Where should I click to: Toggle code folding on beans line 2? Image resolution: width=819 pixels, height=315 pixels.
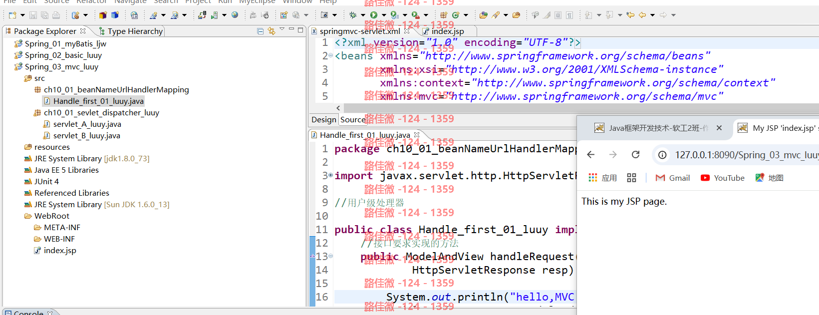click(331, 55)
